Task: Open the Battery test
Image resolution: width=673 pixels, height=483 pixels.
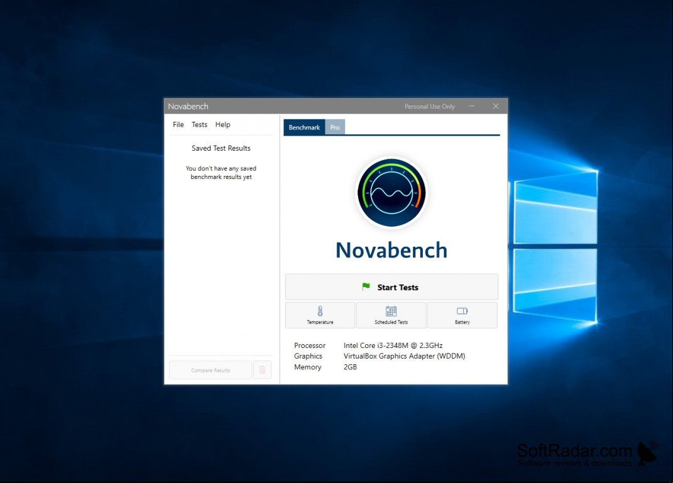Action: pos(462,315)
